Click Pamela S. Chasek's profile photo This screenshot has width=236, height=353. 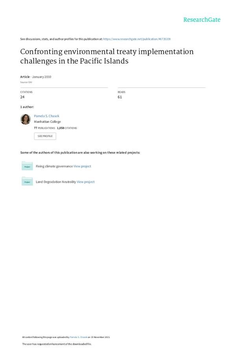(26, 119)
